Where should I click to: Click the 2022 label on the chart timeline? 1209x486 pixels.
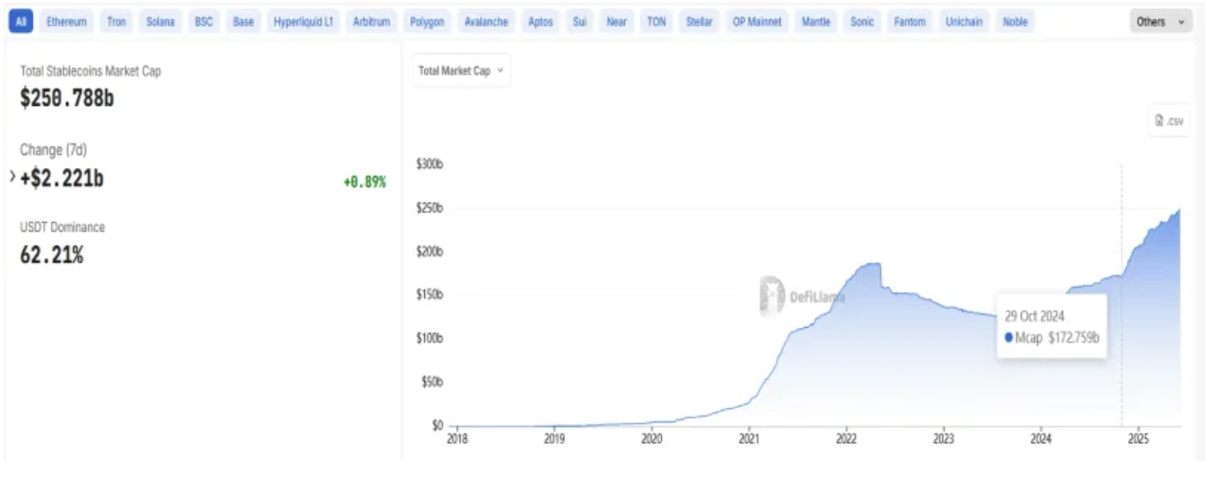(846, 439)
